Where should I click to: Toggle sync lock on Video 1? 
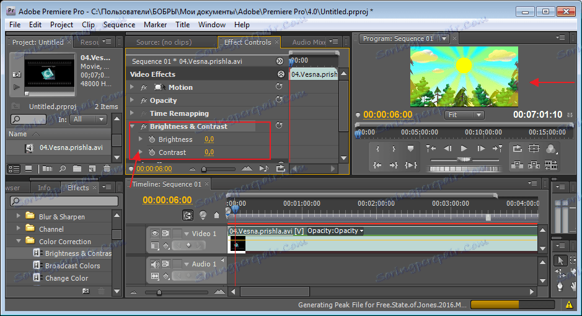point(165,234)
